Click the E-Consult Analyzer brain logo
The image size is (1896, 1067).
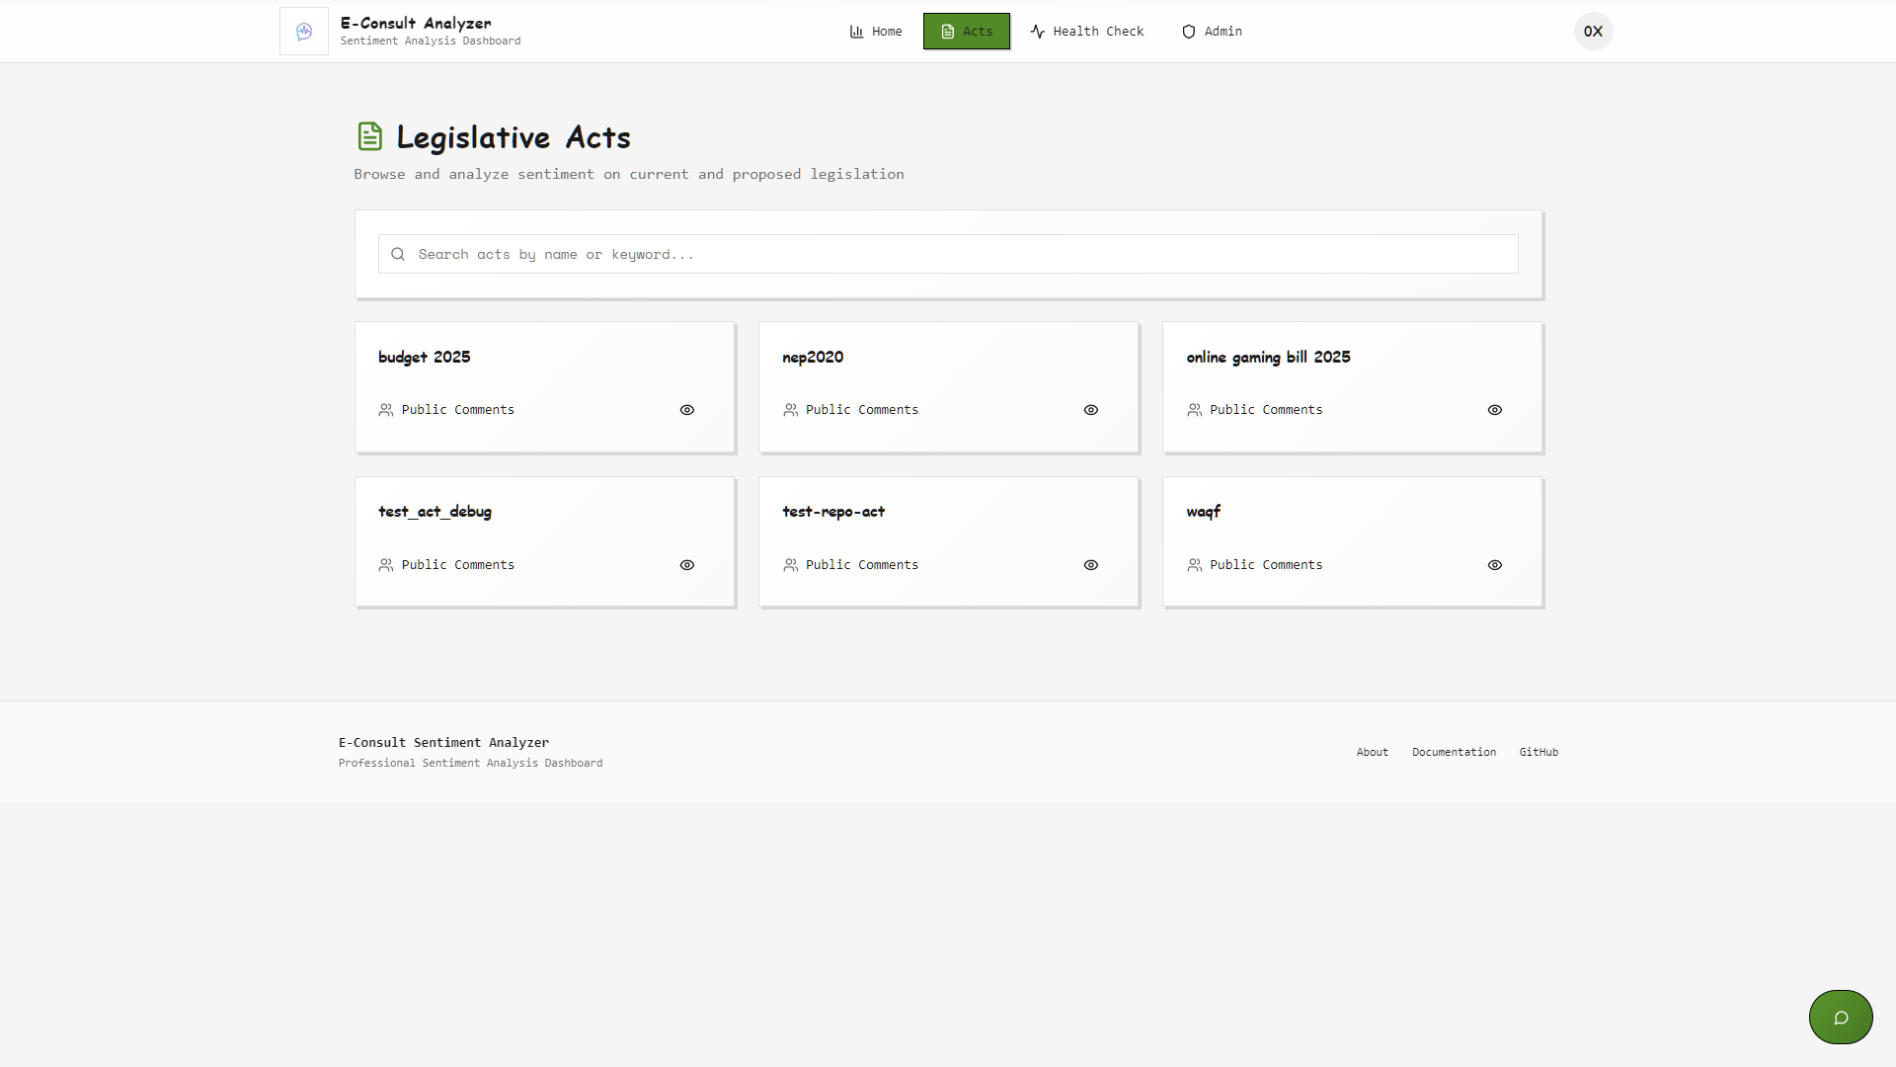[x=303, y=31]
